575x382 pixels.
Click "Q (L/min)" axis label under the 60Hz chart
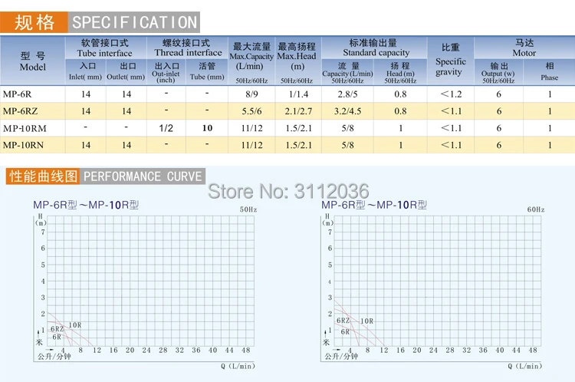click(x=524, y=366)
